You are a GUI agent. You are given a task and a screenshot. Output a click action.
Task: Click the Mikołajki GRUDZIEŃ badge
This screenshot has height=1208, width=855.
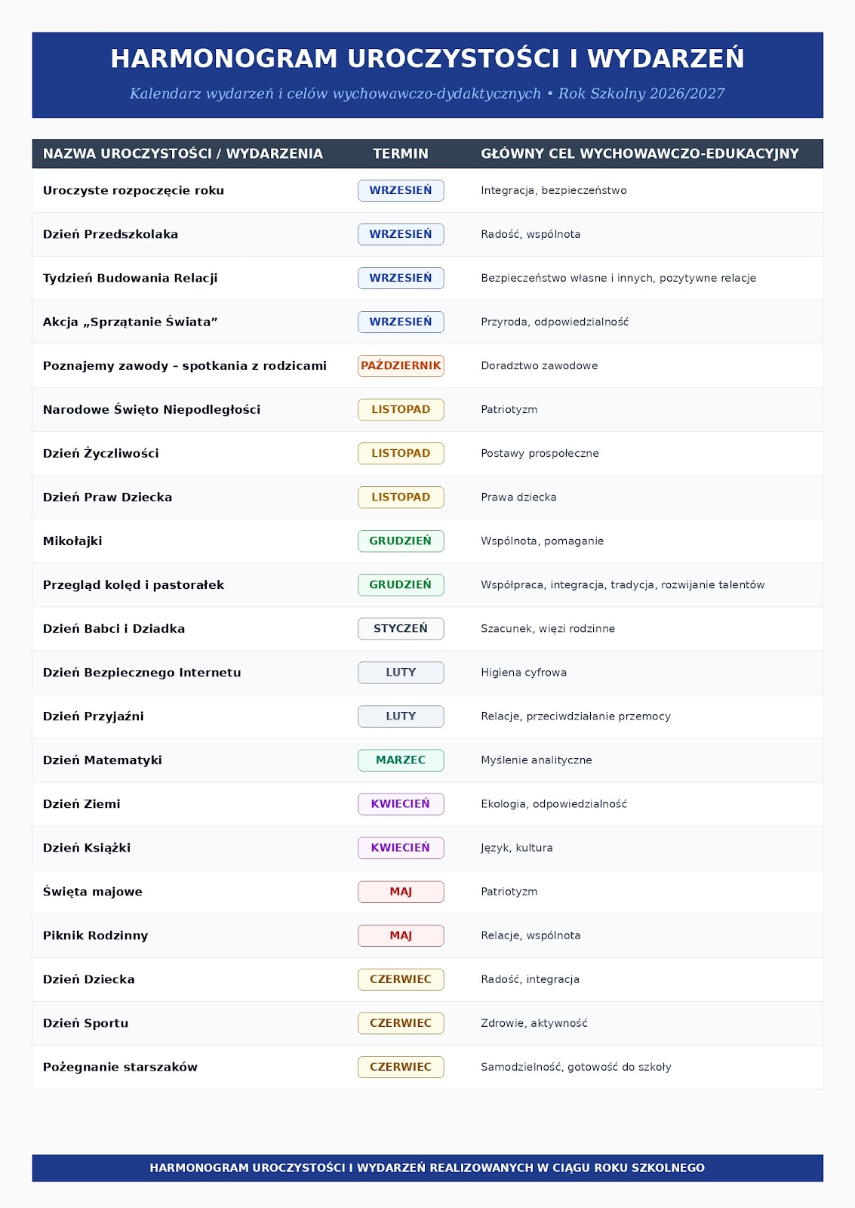(x=401, y=541)
